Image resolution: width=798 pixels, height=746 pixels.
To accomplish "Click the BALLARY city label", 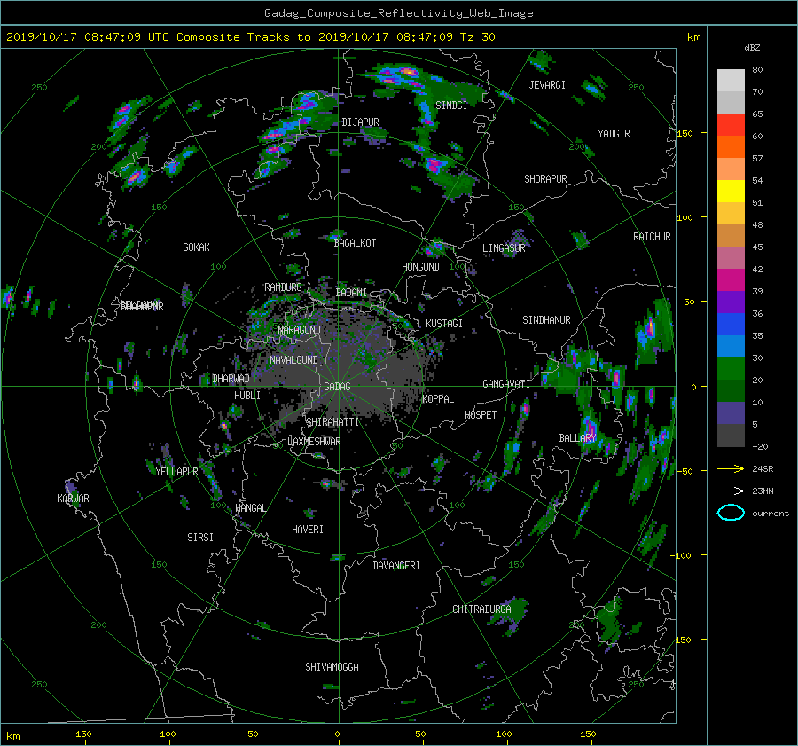I will pos(577,438).
